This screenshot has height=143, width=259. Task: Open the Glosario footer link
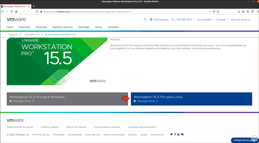(x=132, y=134)
